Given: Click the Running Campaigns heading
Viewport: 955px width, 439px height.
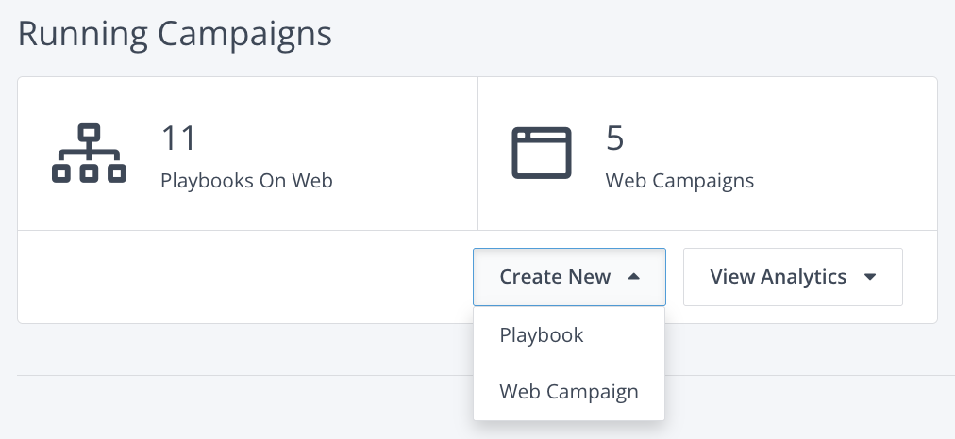Looking at the screenshot, I should click(x=175, y=34).
